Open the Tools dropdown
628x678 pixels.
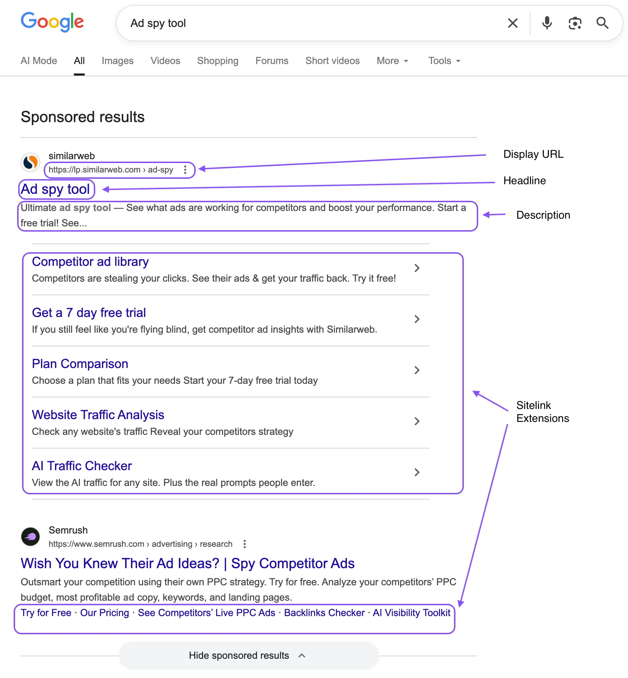[444, 61]
